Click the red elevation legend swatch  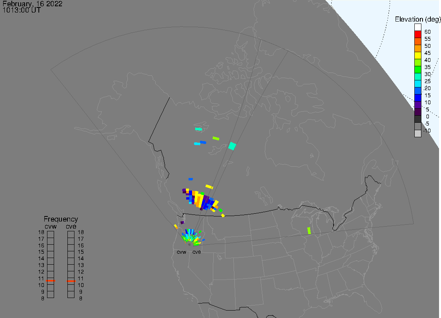pyautogui.click(x=417, y=35)
